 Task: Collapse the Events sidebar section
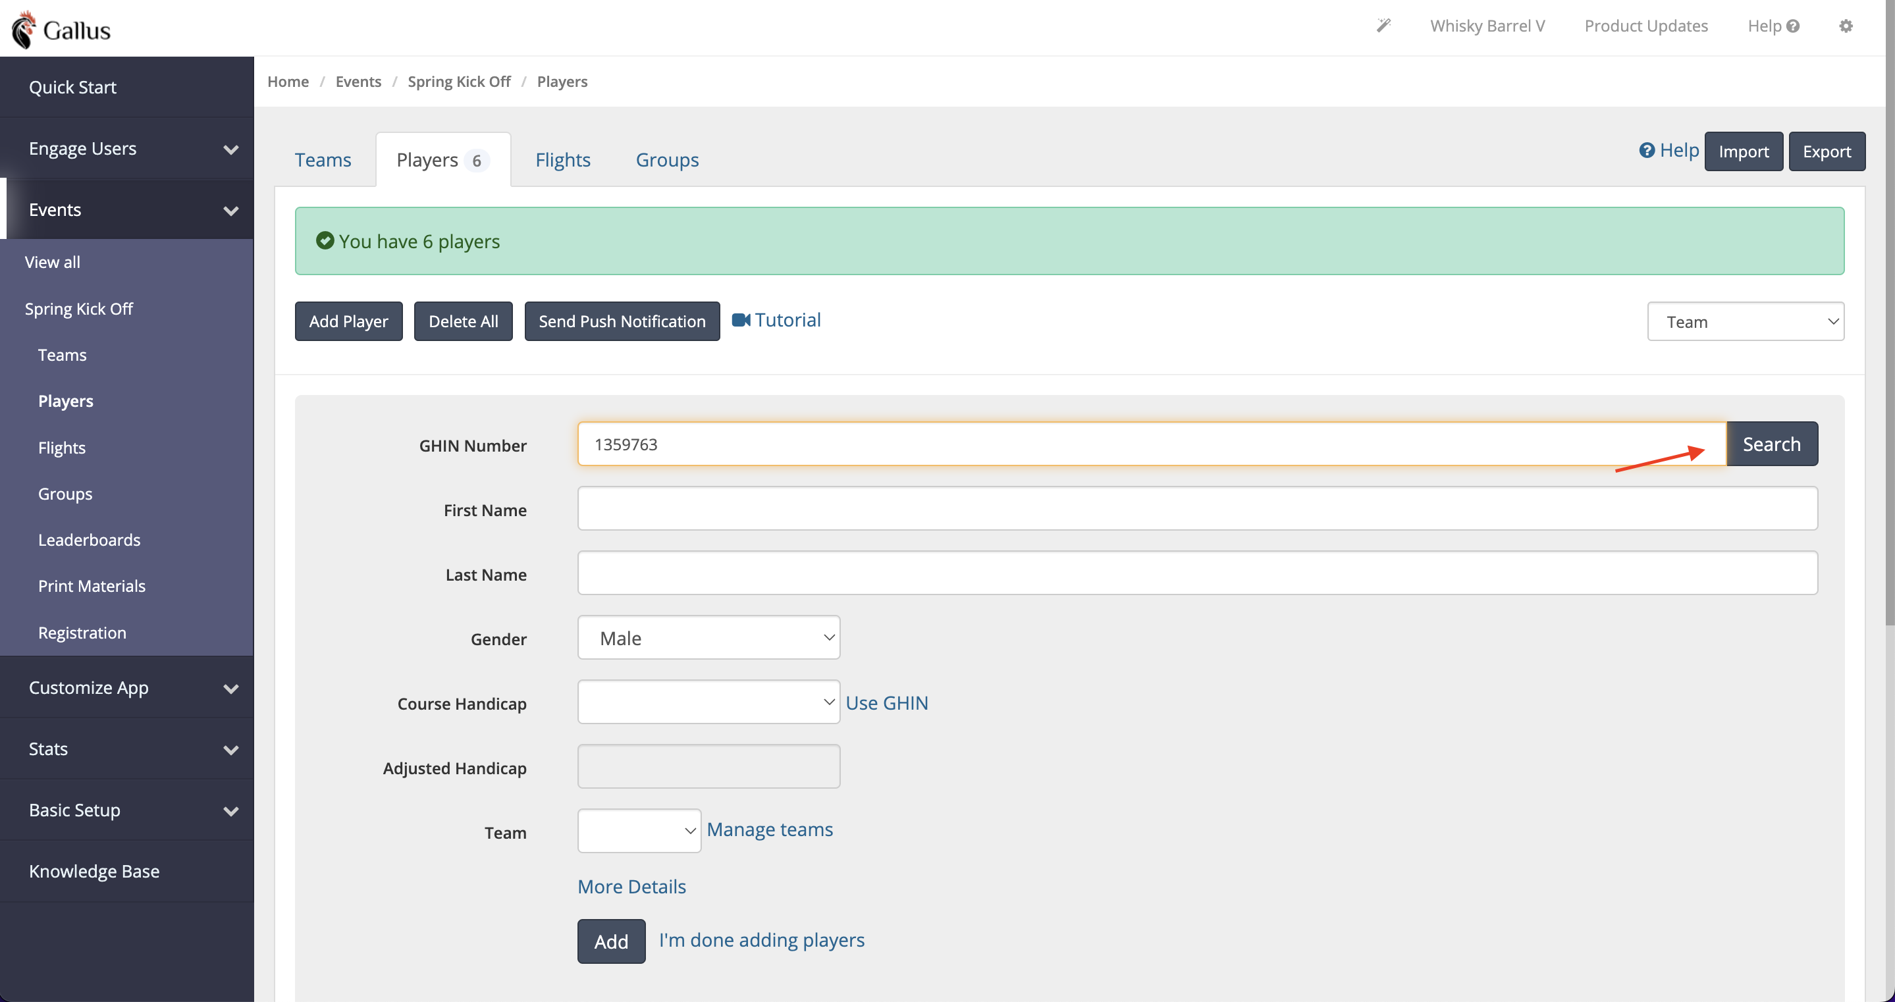pos(126,209)
